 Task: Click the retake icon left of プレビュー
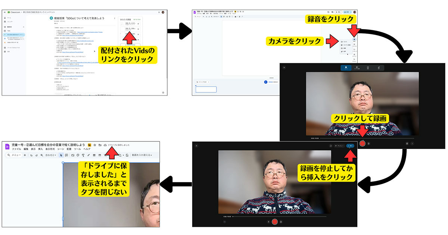coord(331,146)
